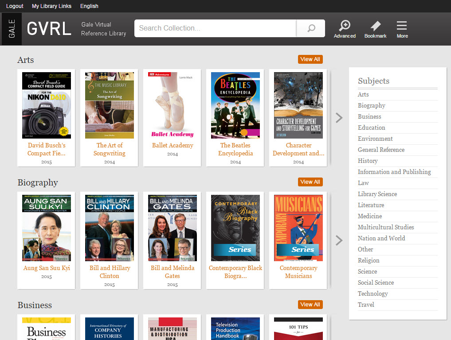Change language from English

[x=89, y=6]
